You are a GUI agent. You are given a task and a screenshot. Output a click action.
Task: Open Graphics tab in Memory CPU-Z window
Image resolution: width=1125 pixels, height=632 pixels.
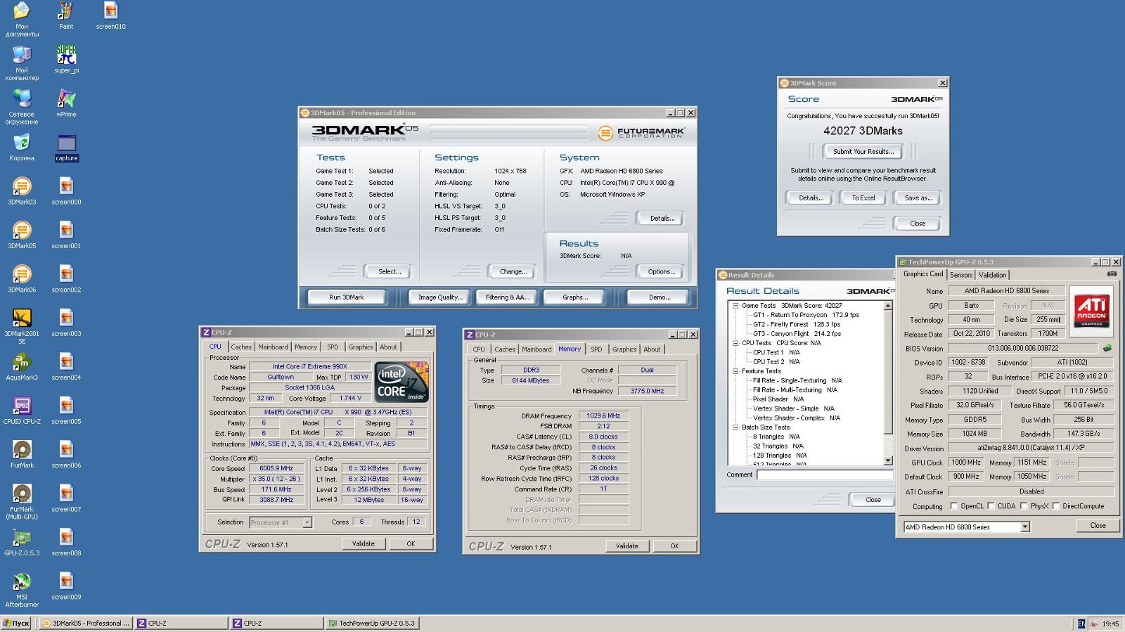pos(624,349)
